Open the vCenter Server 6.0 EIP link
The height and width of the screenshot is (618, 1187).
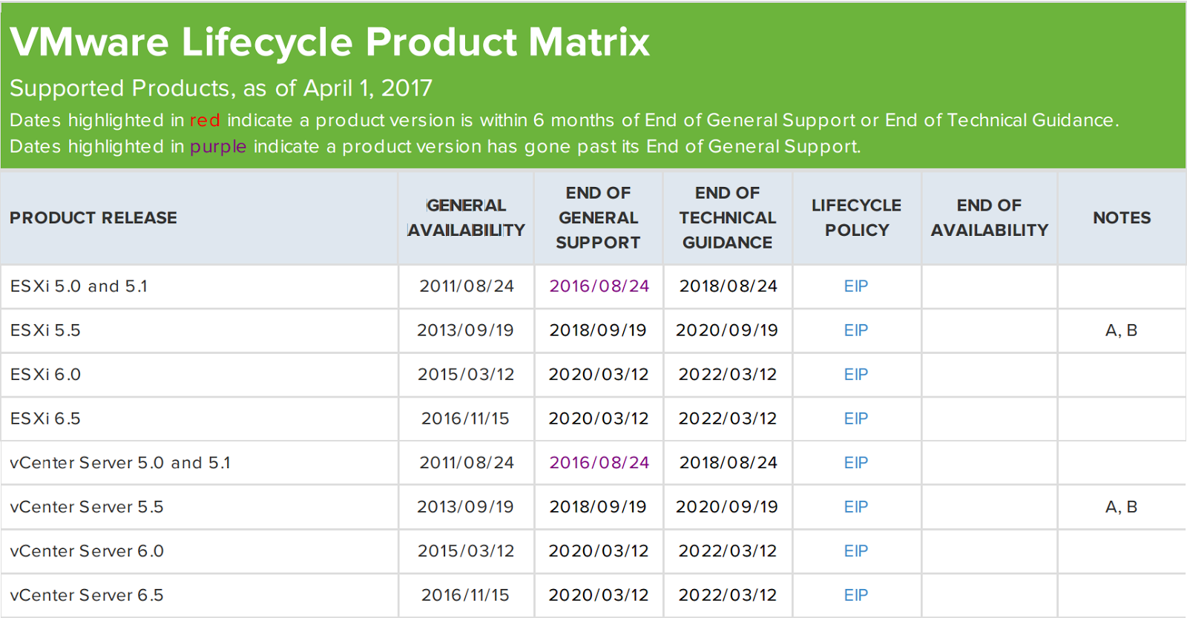pyautogui.click(x=855, y=551)
